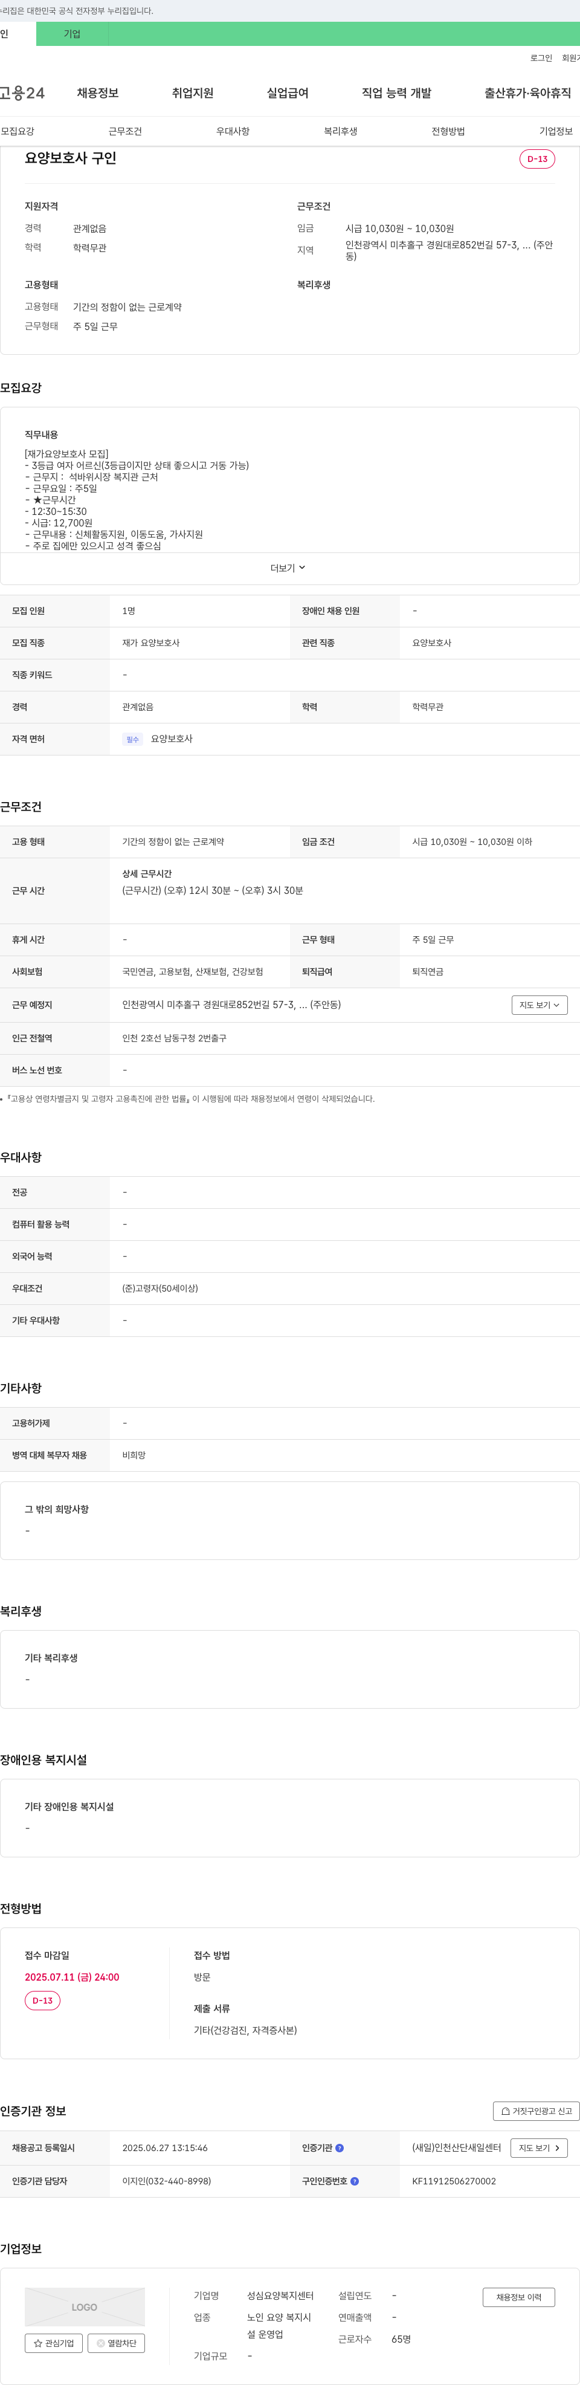This screenshot has height=2385, width=580.
Task: Select the 퇴직연금 value
Action: pyautogui.click(x=427, y=972)
